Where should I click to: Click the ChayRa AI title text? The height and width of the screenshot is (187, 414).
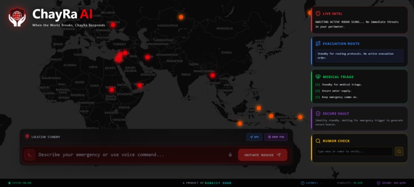click(x=62, y=14)
